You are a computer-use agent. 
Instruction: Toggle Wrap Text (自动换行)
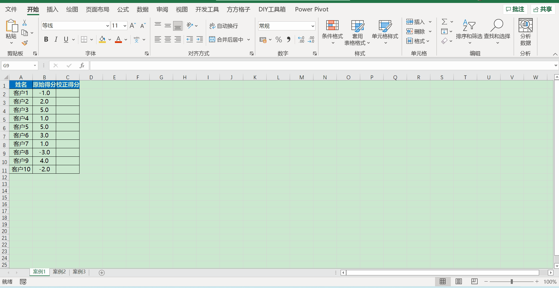click(x=224, y=26)
